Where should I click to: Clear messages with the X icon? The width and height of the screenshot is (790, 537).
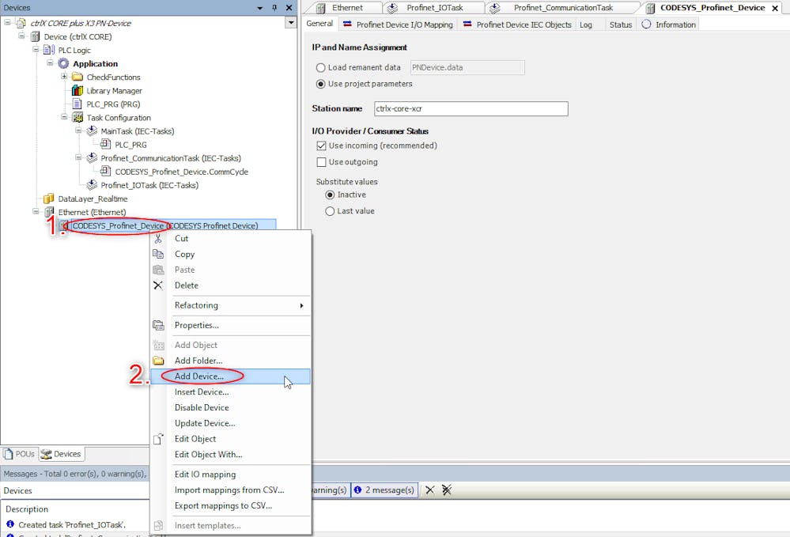[429, 490]
